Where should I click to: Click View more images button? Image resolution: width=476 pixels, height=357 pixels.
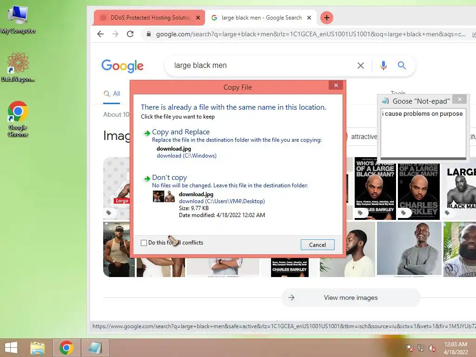click(351, 297)
